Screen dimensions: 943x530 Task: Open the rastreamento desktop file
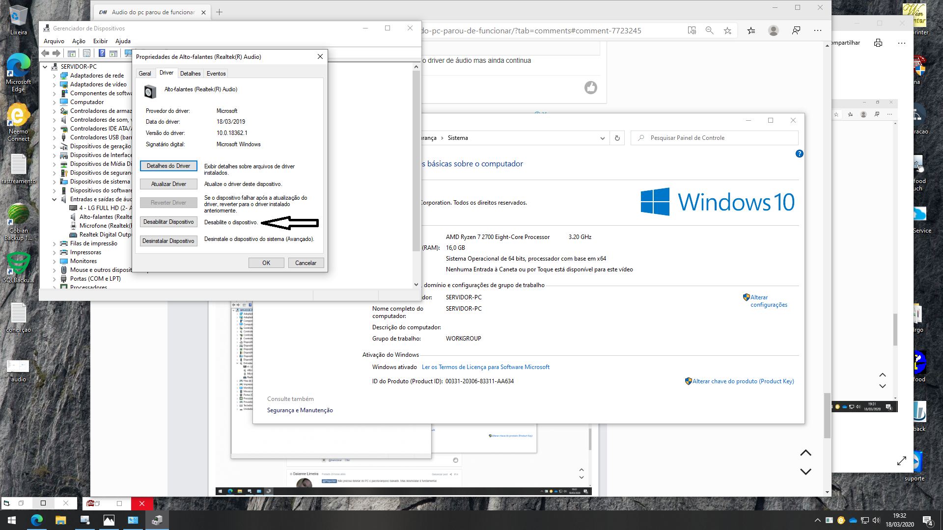(x=18, y=169)
